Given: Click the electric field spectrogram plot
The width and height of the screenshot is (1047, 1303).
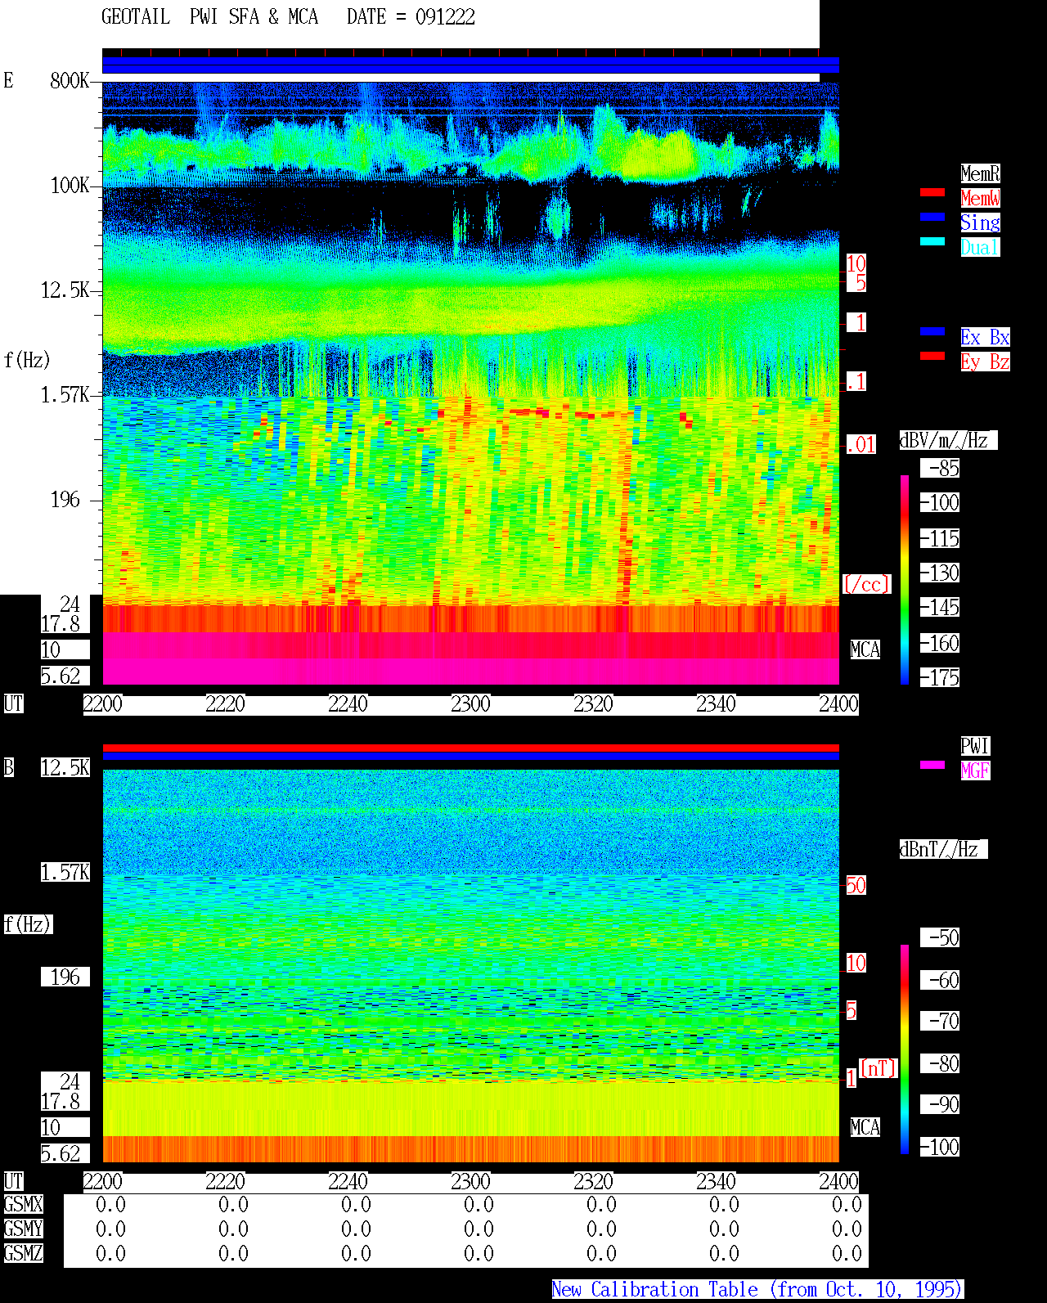Looking at the screenshot, I should coord(470,383).
